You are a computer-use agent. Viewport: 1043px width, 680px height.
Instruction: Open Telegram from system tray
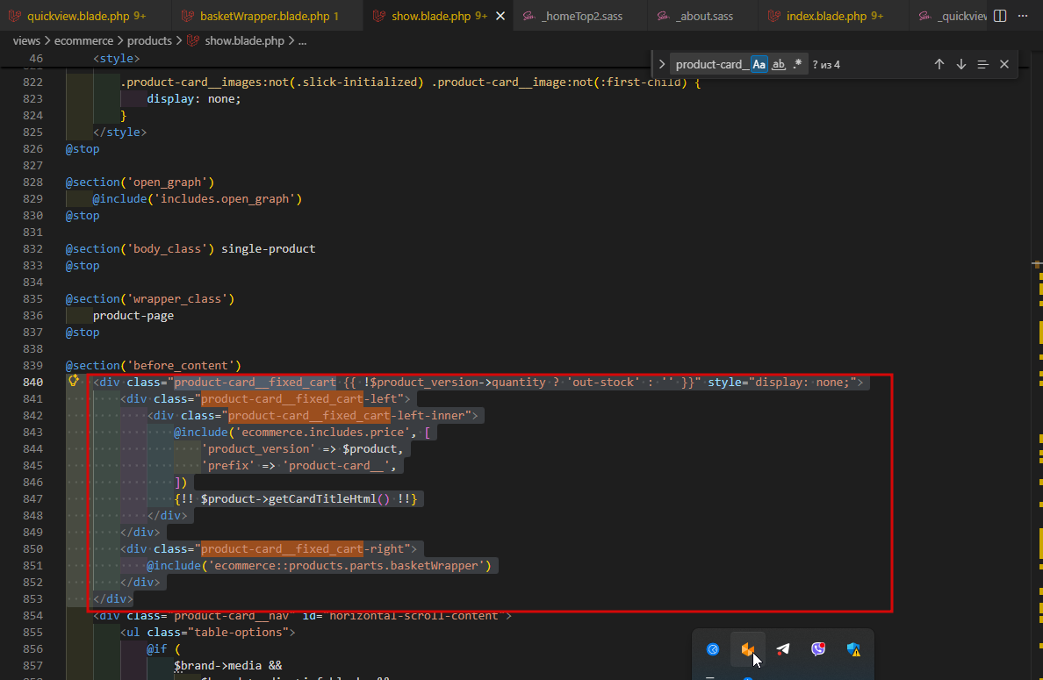pyautogui.click(x=783, y=649)
